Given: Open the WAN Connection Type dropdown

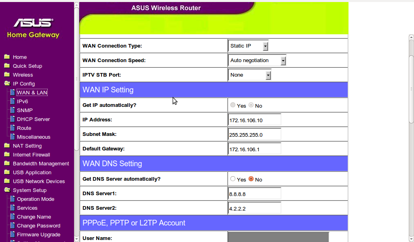Looking at the screenshot, I should [x=248, y=46].
